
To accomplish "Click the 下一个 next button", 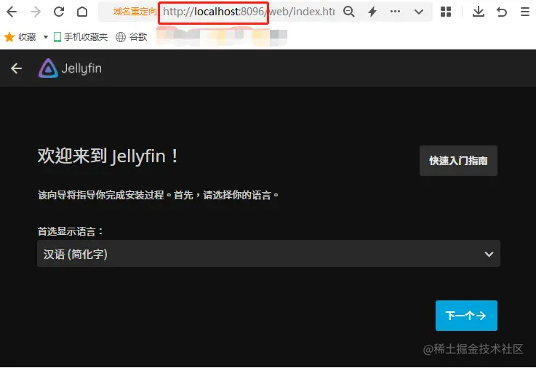I will click(x=466, y=316).
